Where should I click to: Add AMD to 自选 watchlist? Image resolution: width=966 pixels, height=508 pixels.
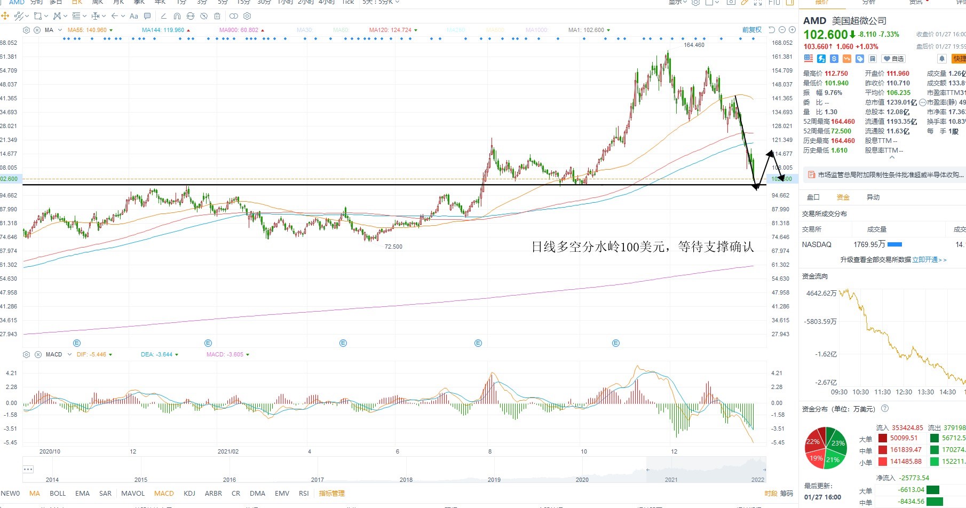893,59
